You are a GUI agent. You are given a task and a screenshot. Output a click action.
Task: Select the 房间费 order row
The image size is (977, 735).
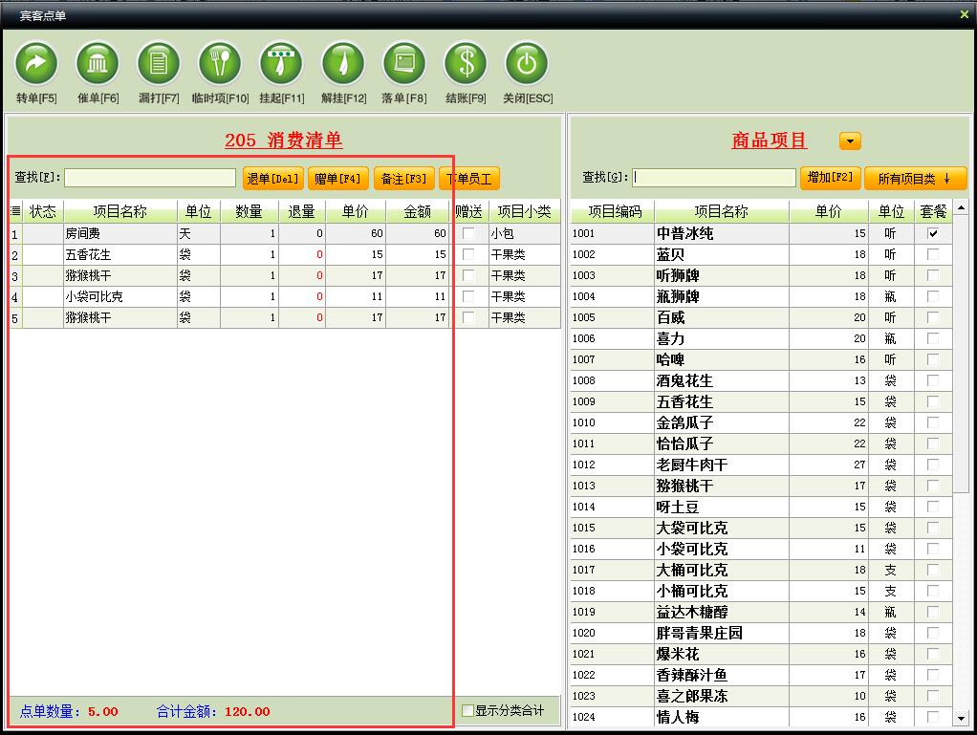(x=285, y=233)
